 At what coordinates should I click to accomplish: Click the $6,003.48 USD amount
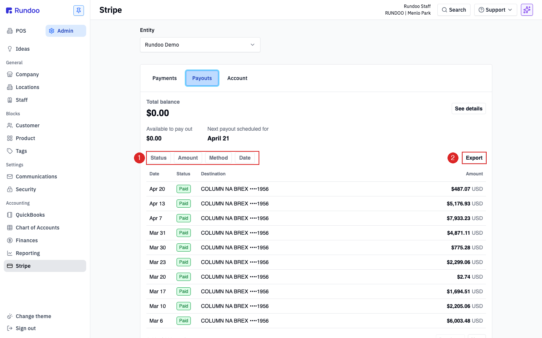[465, 321]
